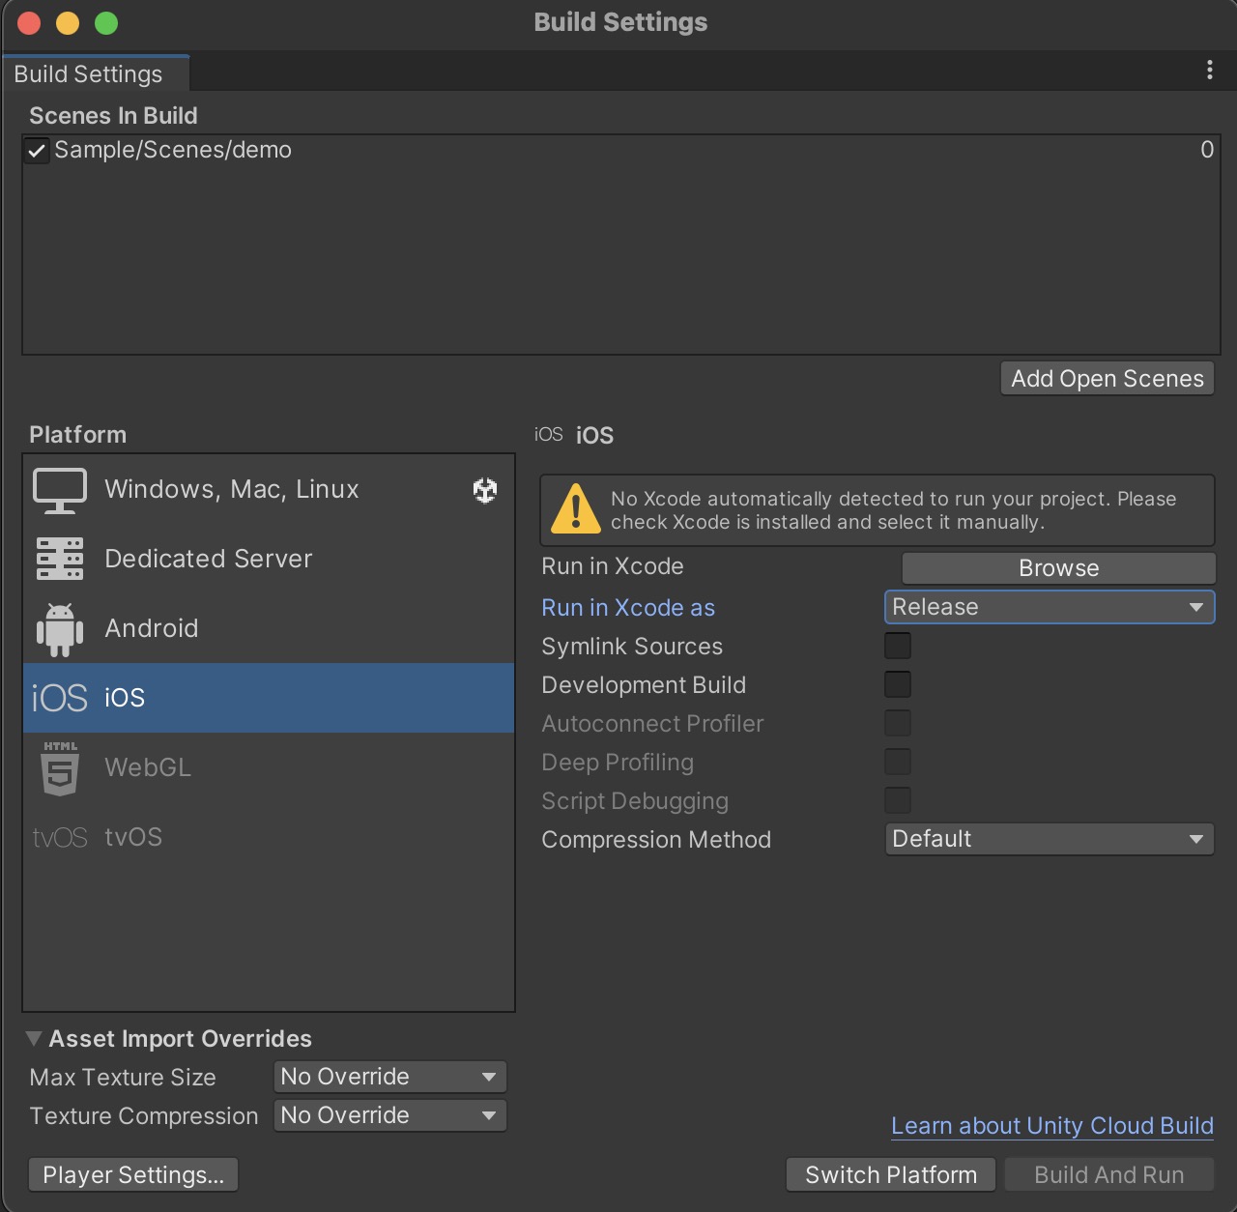Click the Unity active-platform indicator next to Windows
This screenshot has height=1212, width=1237.
pos(484,490)
